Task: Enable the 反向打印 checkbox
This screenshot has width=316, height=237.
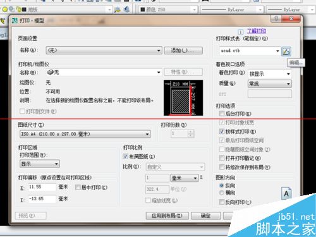Action: (x=222, y=202)
